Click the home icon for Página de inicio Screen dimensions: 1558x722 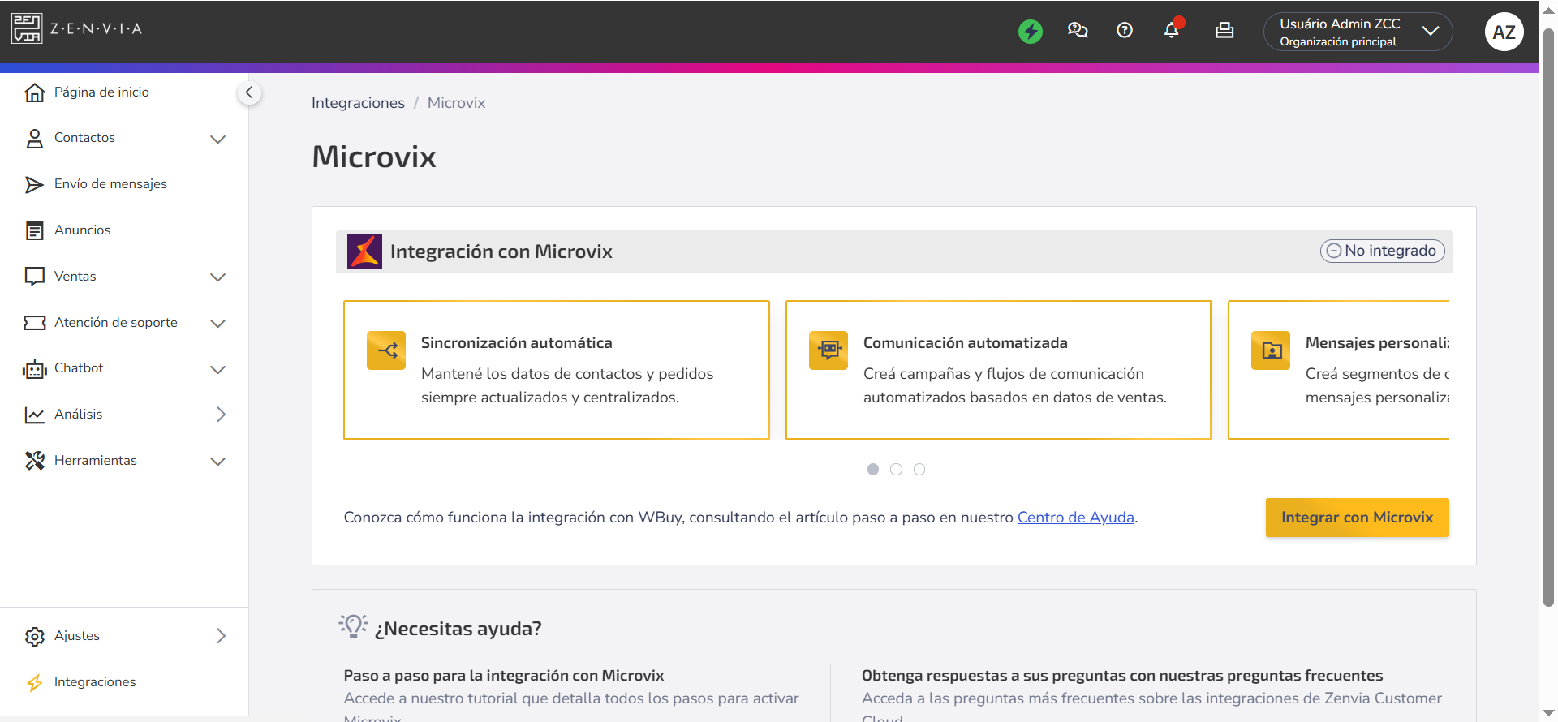tap(34, 92)
